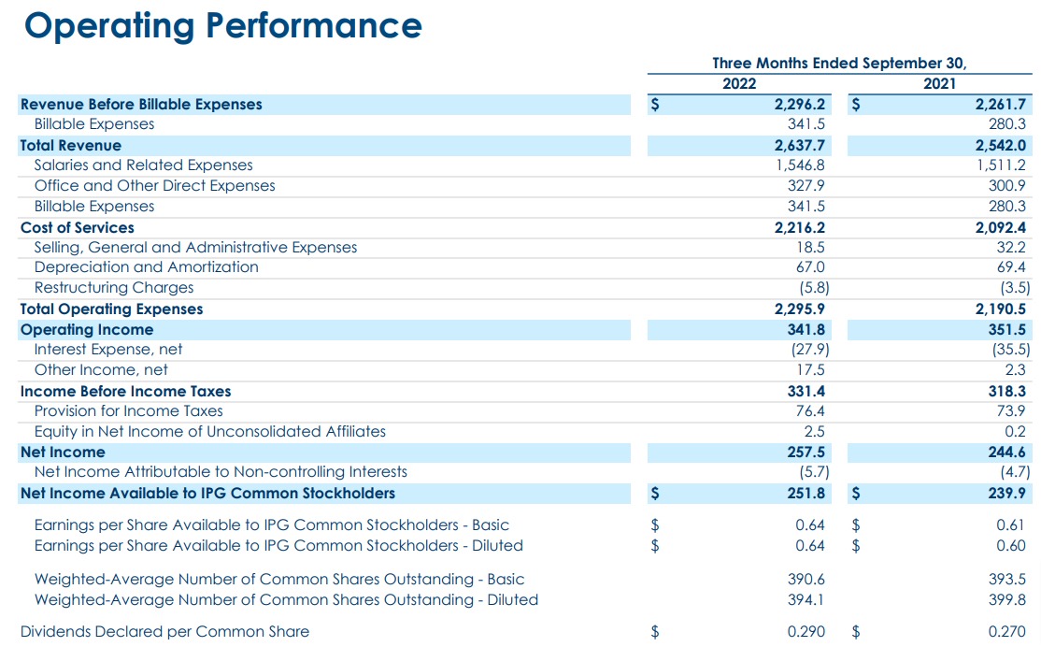Click the Restructuring Charges row label
Viewport: 1041px width, 661px height.
[114, 288]
